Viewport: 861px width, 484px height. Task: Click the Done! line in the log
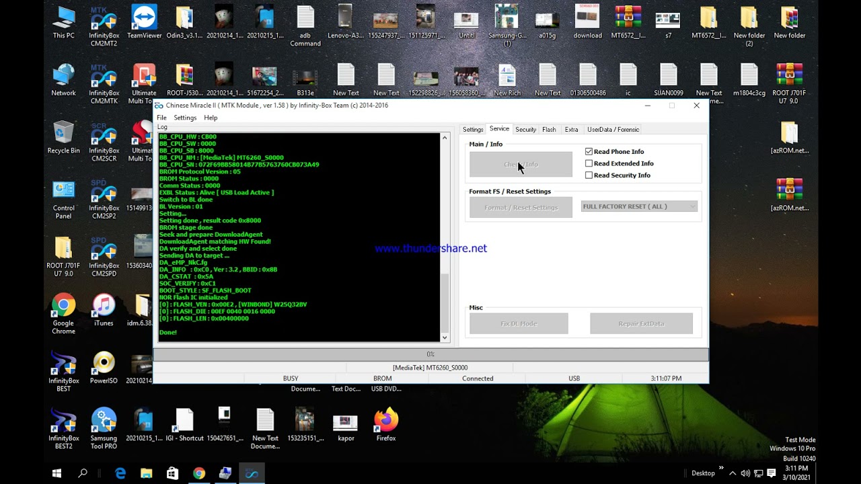pyautogui.click(x=168, y=333)
